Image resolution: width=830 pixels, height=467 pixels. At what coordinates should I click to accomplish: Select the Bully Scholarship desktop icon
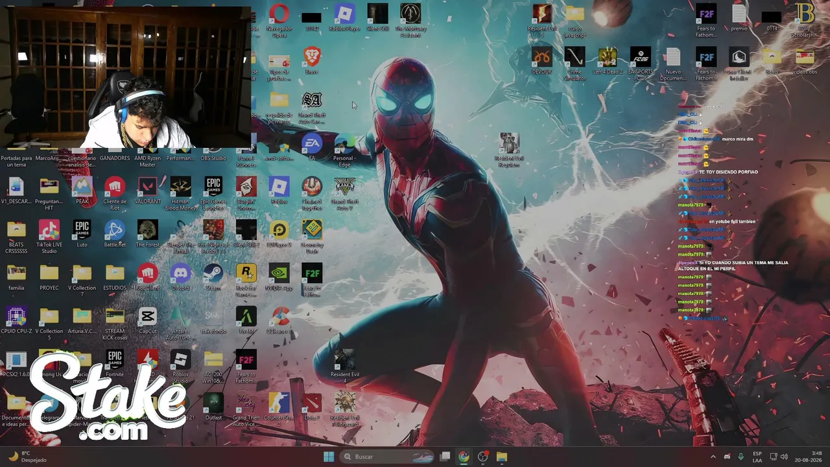pos(804,19)
